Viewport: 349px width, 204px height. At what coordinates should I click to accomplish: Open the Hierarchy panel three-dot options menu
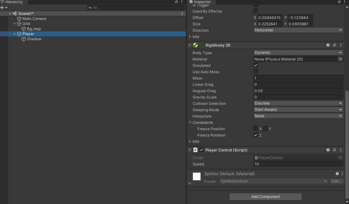(x=182, y=2)
